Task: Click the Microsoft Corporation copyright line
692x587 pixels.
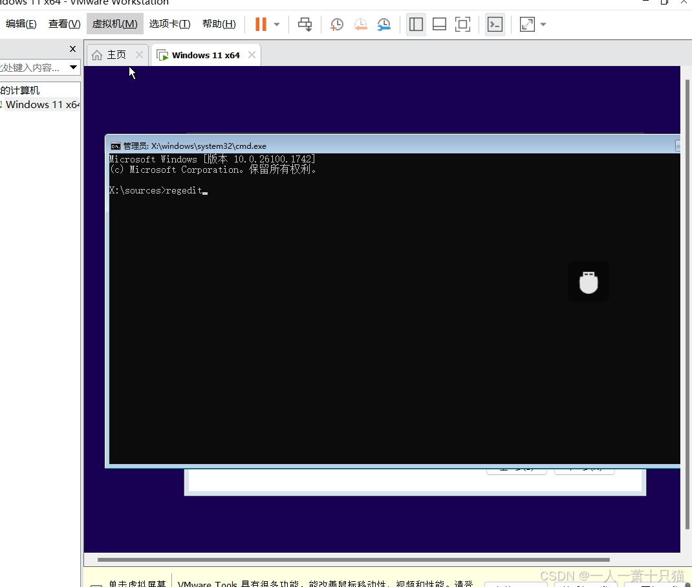Action: coord(213,170)
